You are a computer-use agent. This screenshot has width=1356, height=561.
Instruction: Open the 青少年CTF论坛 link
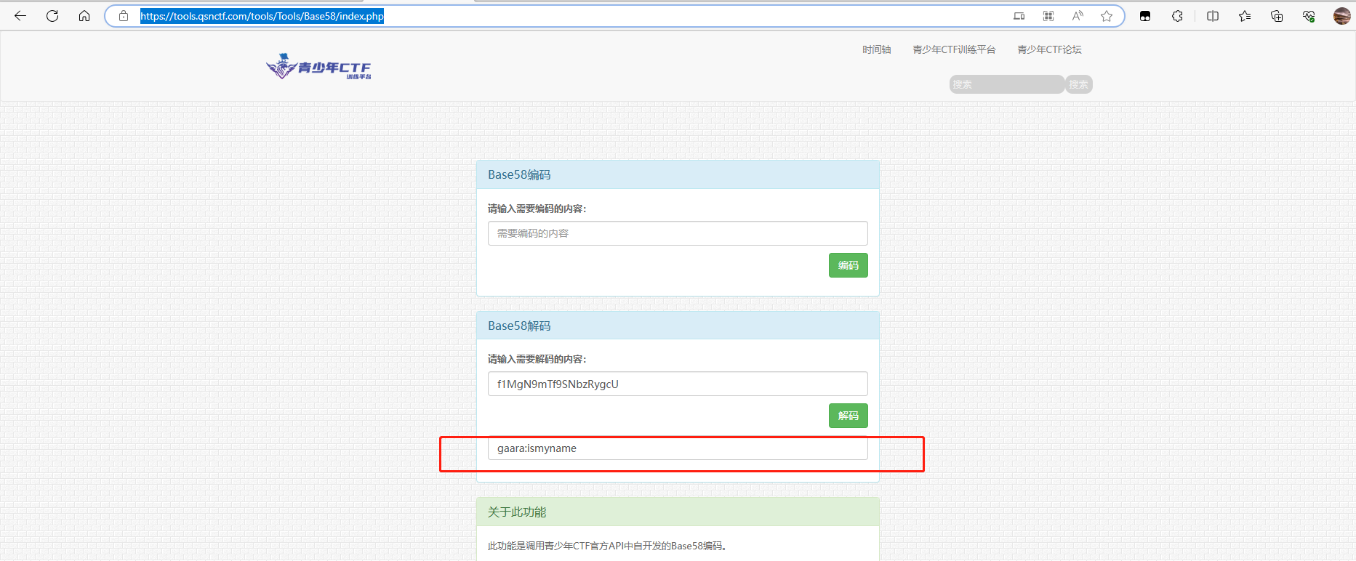click(1049, 49)
